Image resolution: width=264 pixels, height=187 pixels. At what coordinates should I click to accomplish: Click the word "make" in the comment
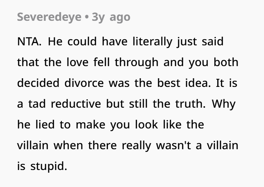point(91,124)
